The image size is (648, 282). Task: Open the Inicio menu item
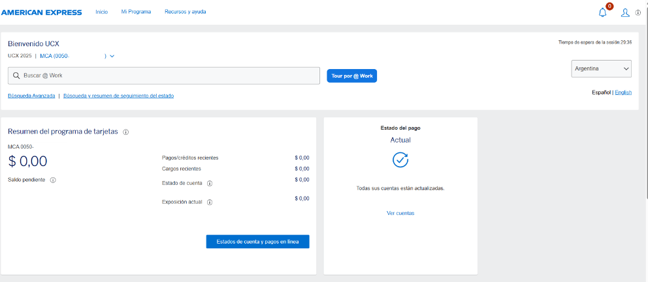coord(101,12)
